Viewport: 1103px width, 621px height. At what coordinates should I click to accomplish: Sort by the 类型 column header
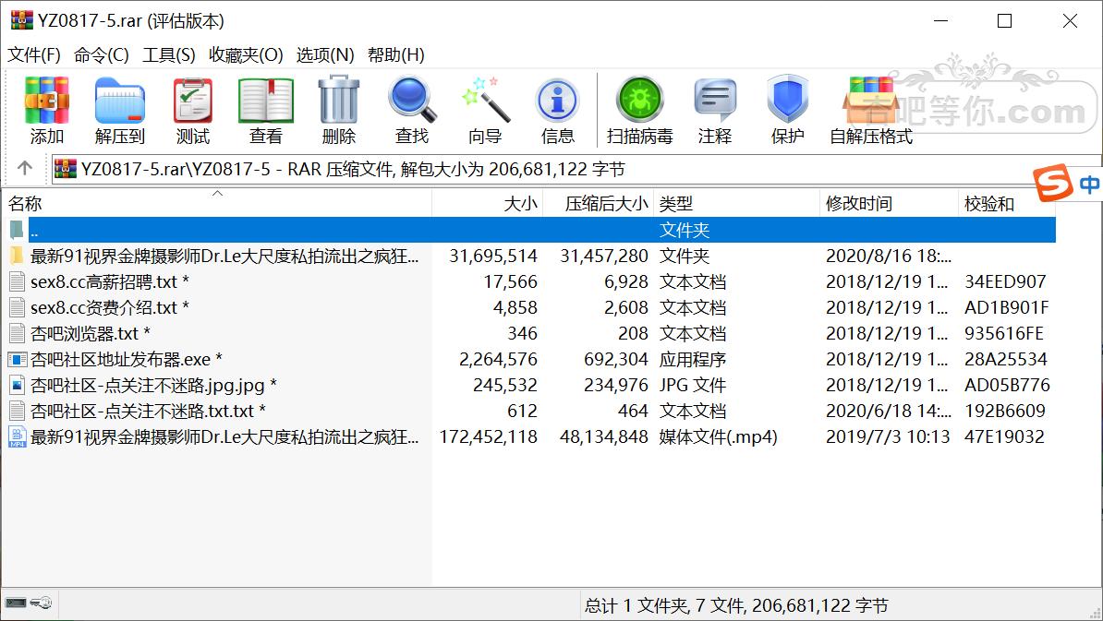[x=737, y=204]
